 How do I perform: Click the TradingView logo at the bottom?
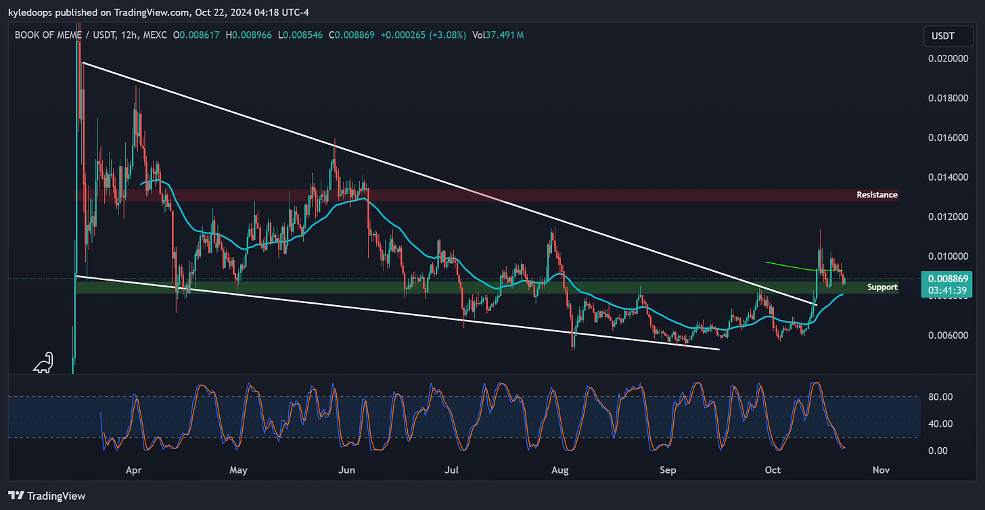tap(47, 496)
